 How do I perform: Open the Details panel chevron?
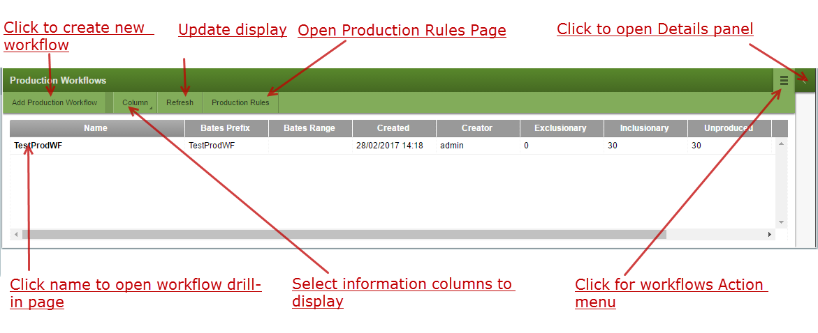(805, 79)
